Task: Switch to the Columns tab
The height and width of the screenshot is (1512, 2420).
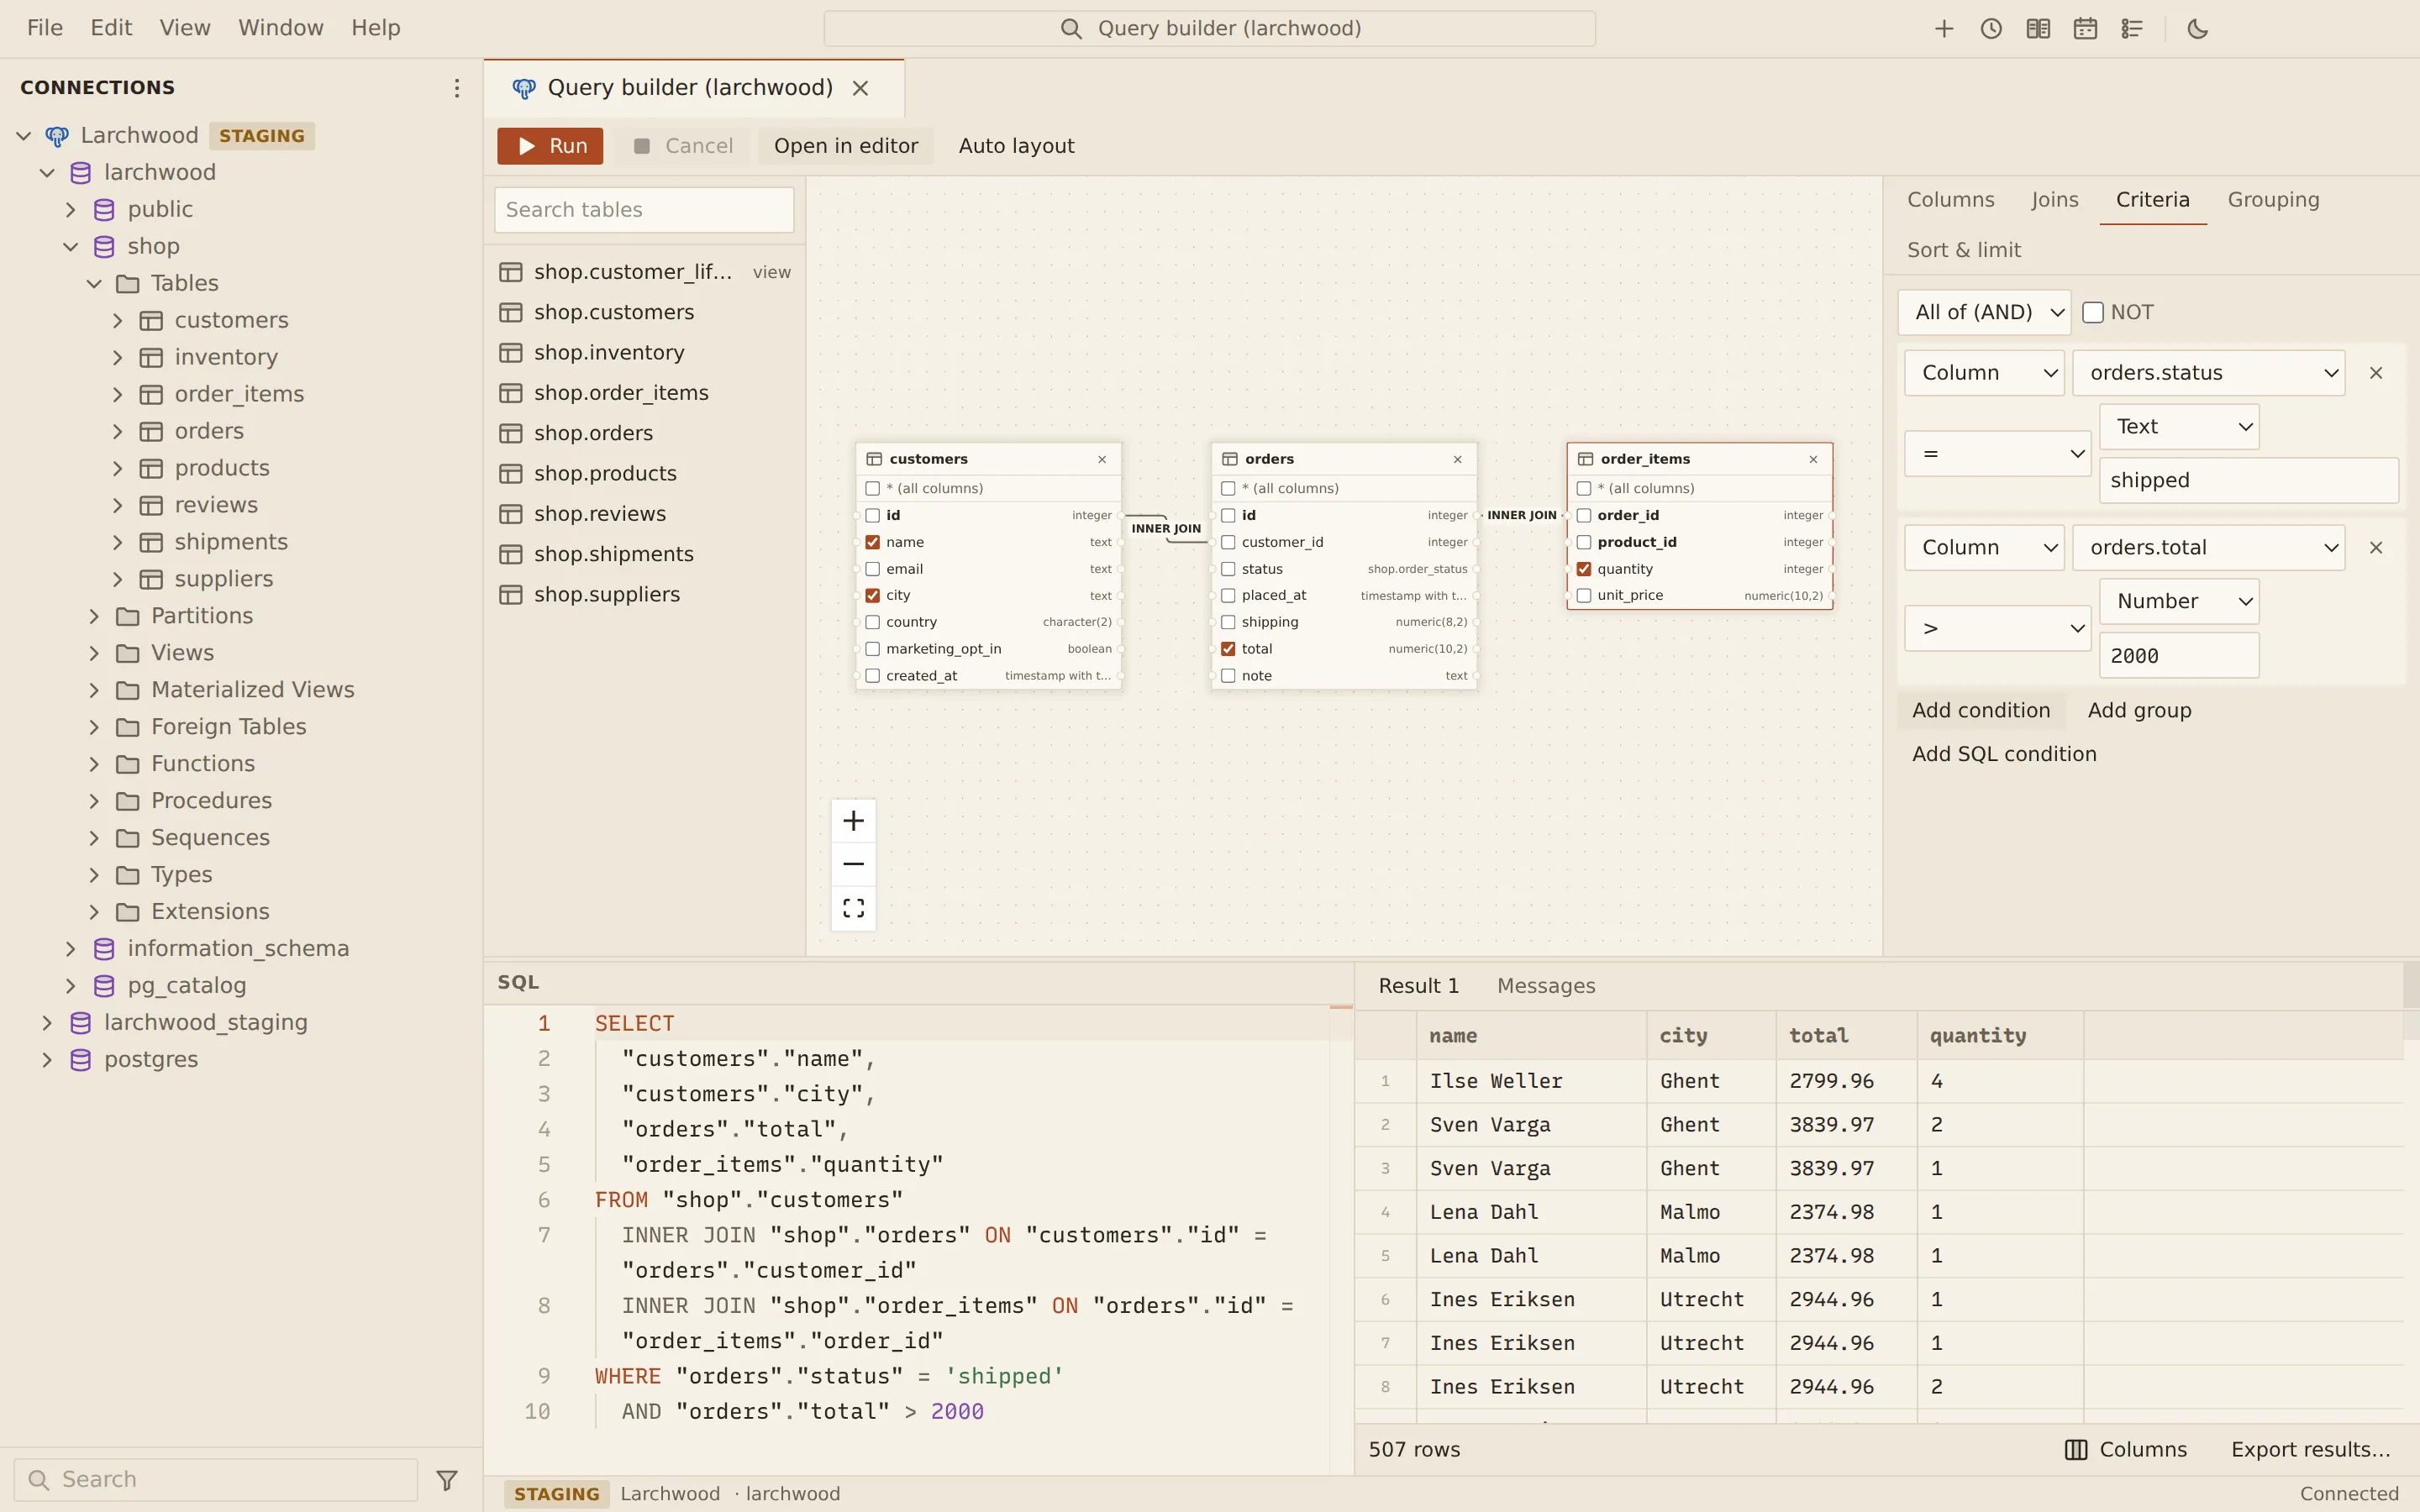Action: pyautogui.click(x=1950, y=200)
